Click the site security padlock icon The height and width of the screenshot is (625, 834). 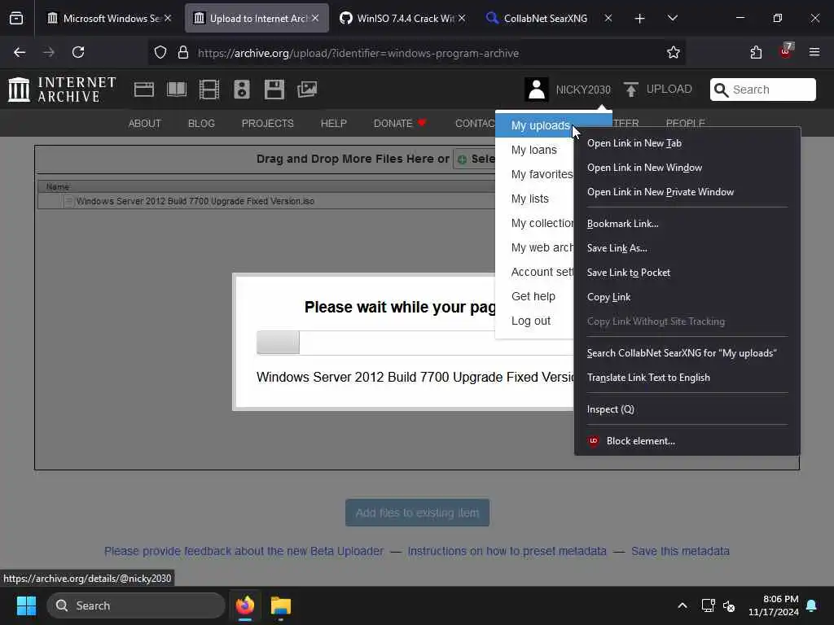pyautogui.click(x=183, y=53)
